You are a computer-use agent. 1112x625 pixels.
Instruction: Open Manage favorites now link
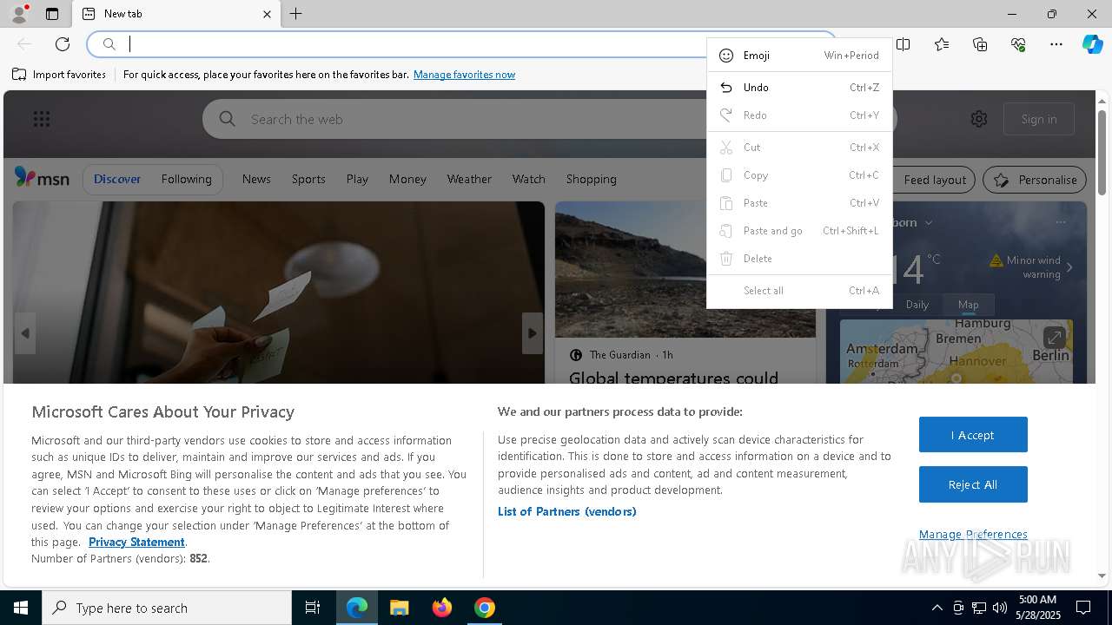tap(464, 75)
